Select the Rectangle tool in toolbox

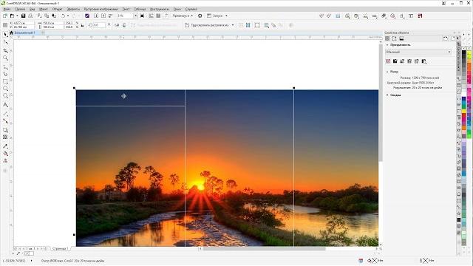click(5, 81)
